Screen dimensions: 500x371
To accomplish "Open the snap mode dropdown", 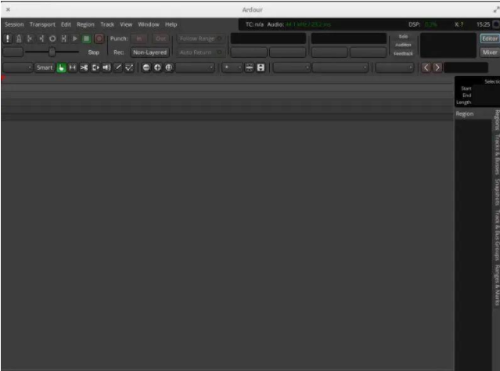I will (292, 67).
